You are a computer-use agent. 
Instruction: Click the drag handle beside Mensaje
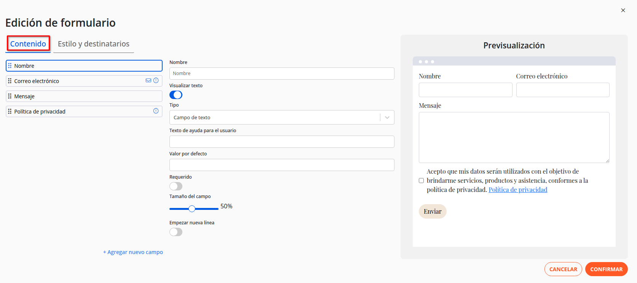pyautogui.click(x=10, y=96)
